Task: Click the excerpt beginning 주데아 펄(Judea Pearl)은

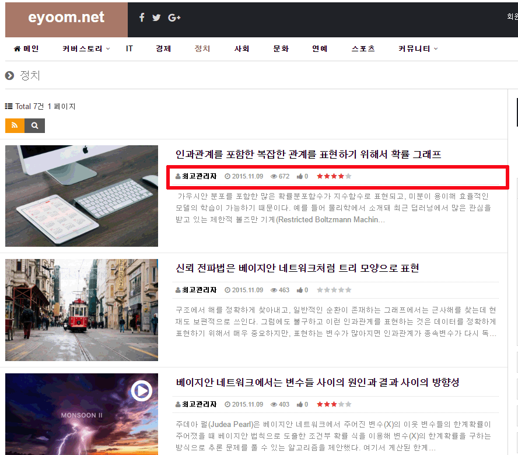Action: [x=333, y=436]
